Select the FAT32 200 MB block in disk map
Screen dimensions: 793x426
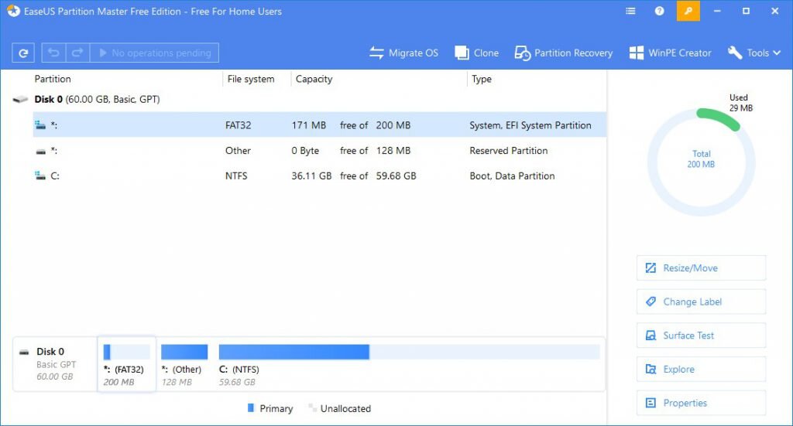pos(126,364)
